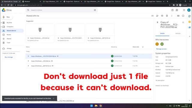Toggle the View details info icon
The height and width of the screenshot is (108, 192).
(x=183, y=16)
